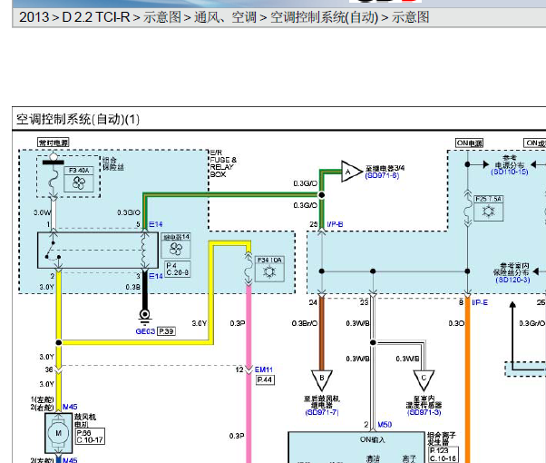Screen dimensions: 546x463
Task: Click the 3.0W wire label
Action: [42, 212]
